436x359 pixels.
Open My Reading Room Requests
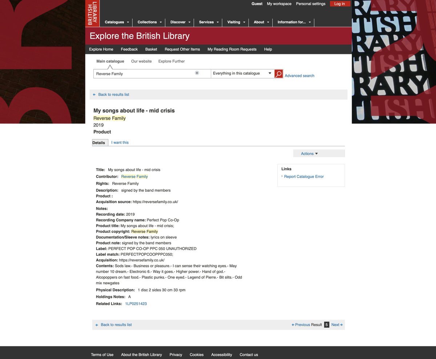[x=232, y=49]
